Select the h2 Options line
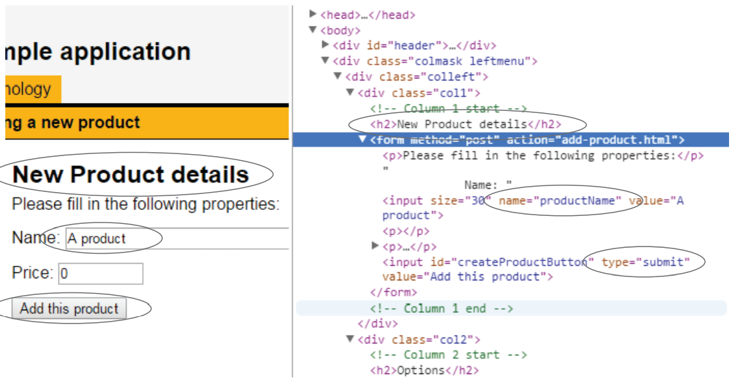This screenshot has height=386, width=737. click(424, 371)
